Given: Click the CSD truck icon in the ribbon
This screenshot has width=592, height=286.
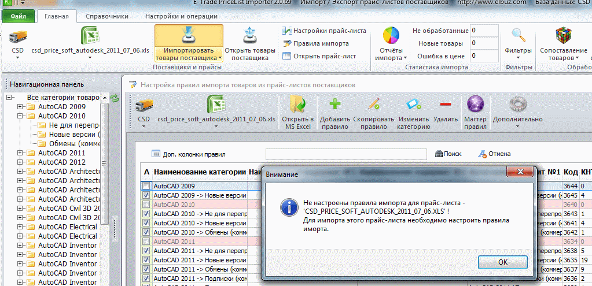Looking at the screenshot, I should tap(18, 36).
